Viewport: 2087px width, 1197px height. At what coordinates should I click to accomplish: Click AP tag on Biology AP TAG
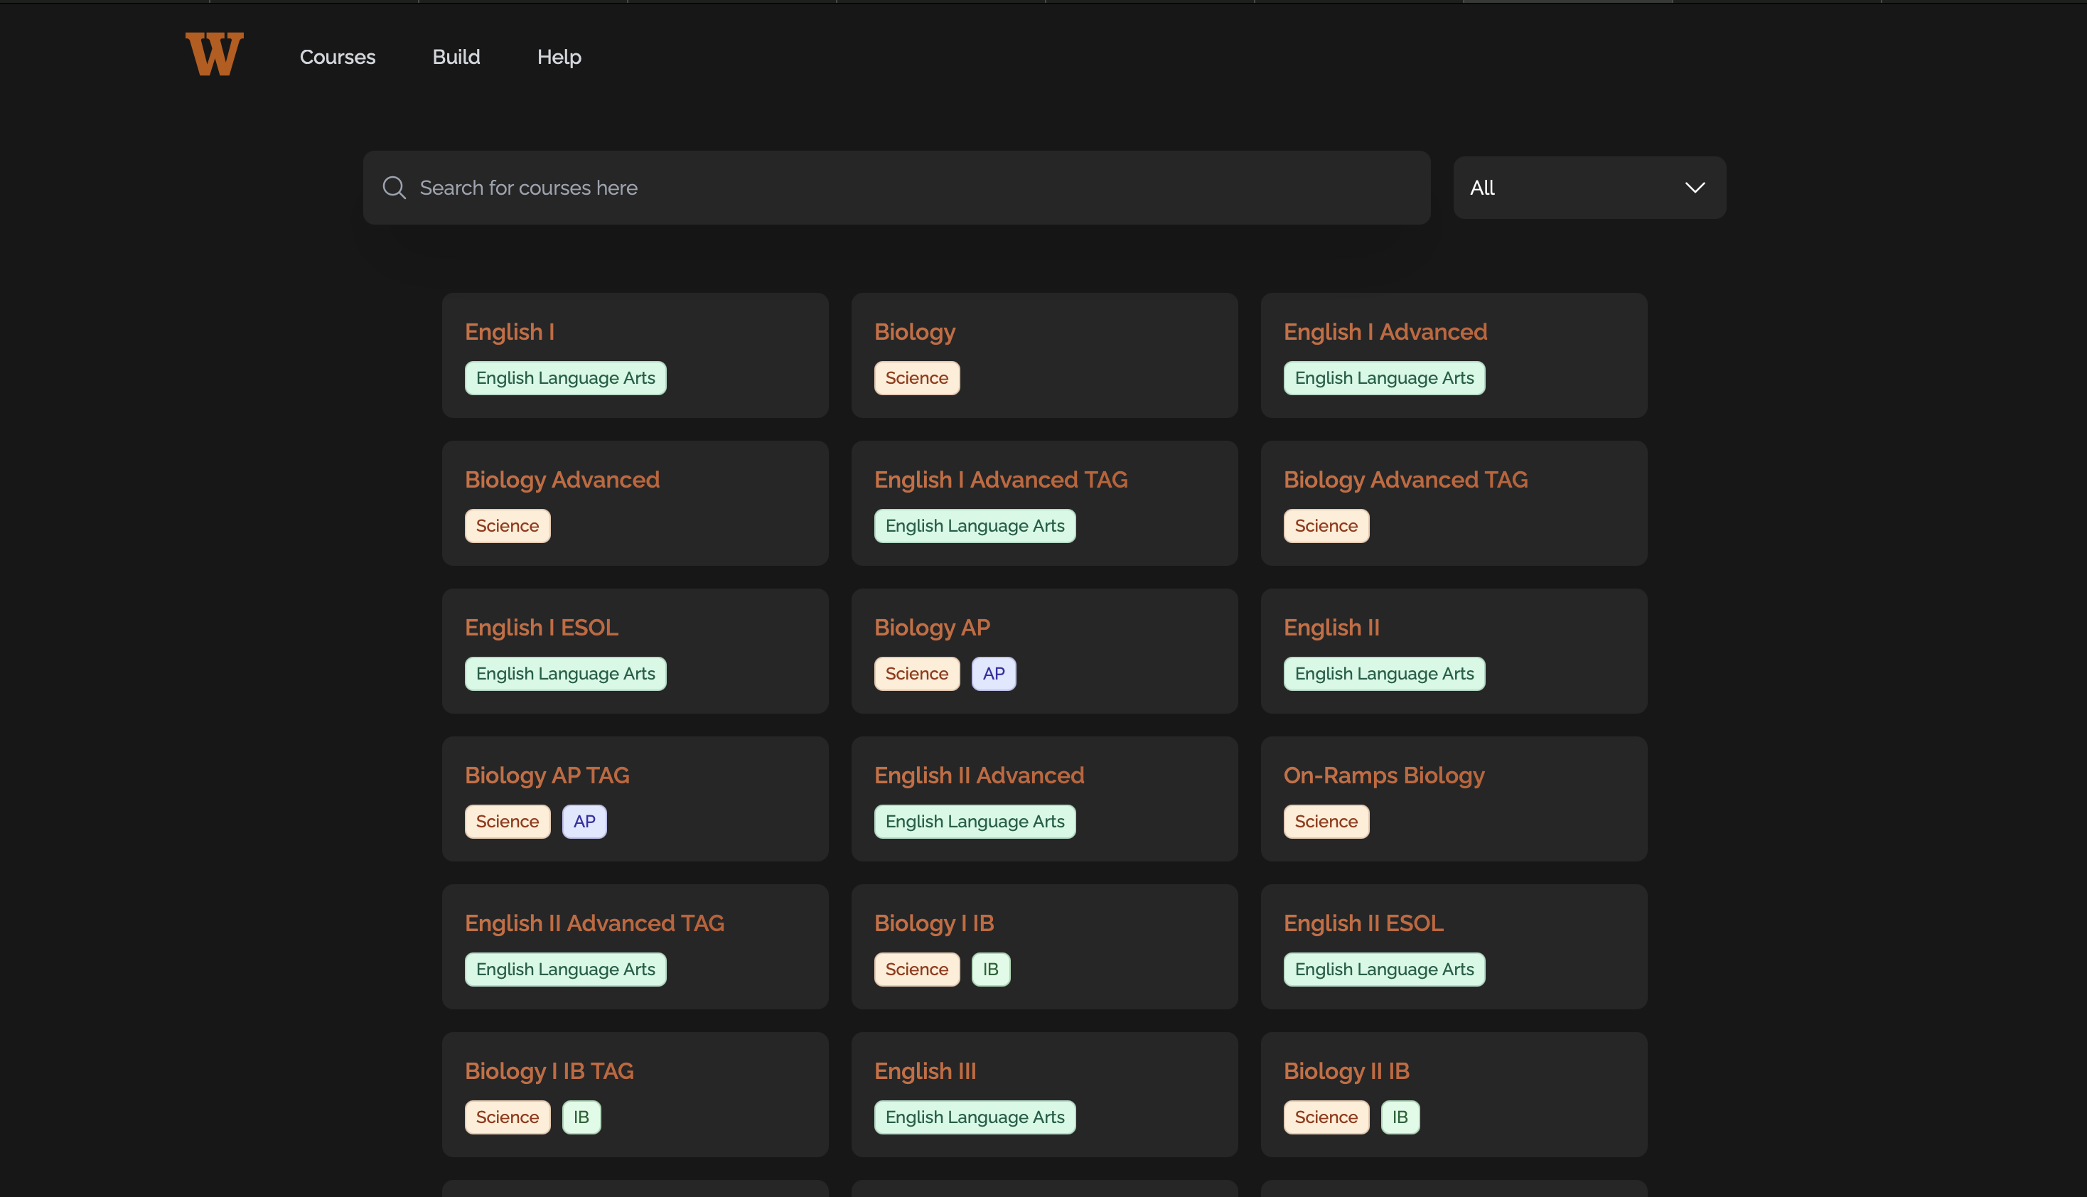pos(584,821)
